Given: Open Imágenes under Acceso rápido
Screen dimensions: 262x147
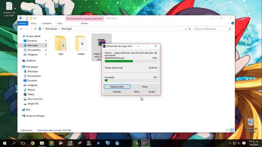Looking at the screenshot, I should pyautogui.click(x=32, y=55).
